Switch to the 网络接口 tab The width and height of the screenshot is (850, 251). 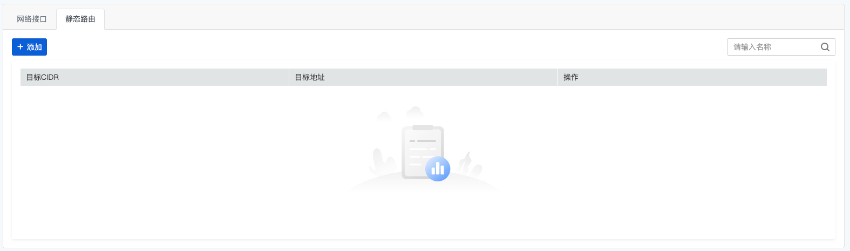click(x=32, y=19)
